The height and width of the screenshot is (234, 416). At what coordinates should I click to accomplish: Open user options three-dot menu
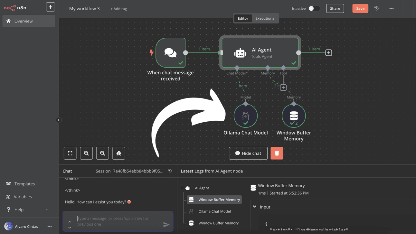coord(50,226)
